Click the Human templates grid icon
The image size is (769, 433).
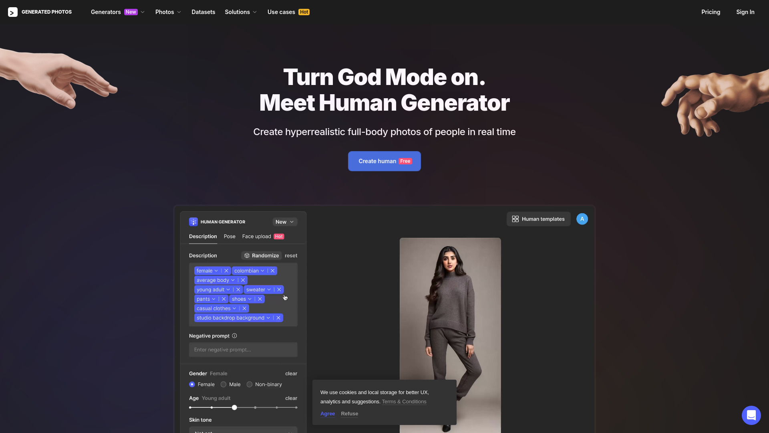click(515, 219)
